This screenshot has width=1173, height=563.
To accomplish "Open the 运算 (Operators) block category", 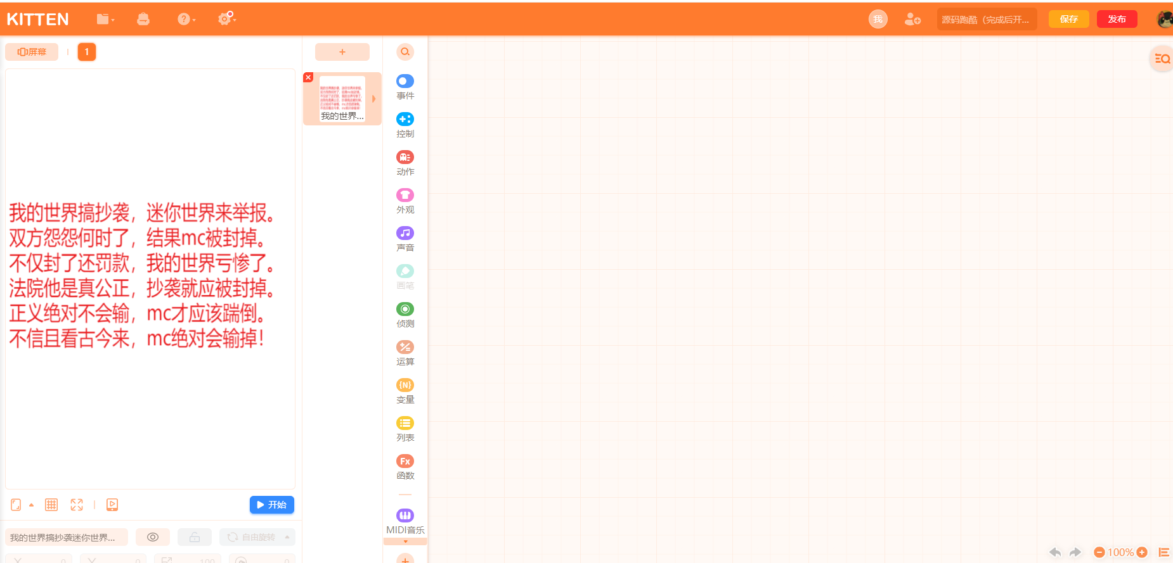I will point(405,353).
